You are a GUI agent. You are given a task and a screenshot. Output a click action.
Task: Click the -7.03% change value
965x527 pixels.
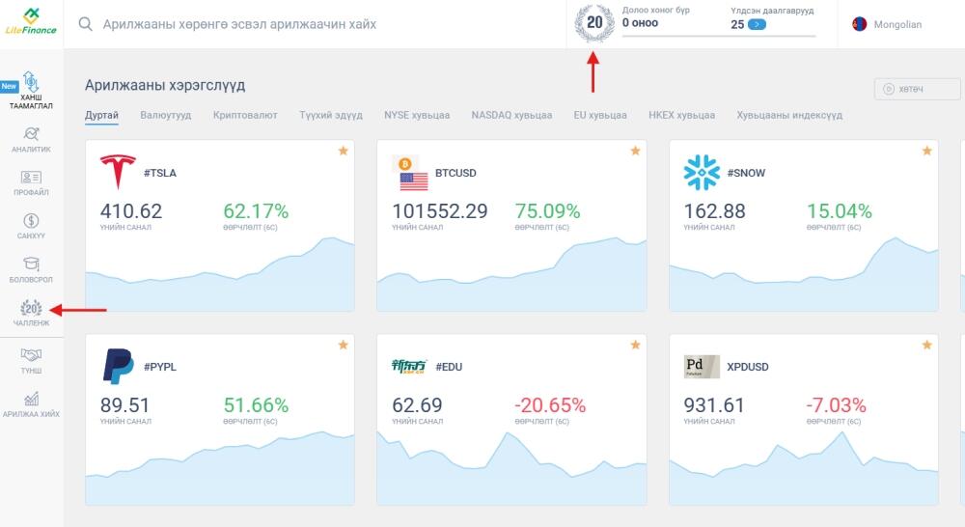836,405
